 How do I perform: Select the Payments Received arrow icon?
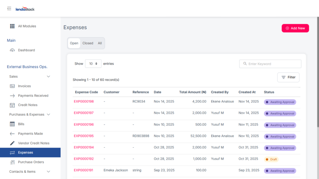pos(12,96)
